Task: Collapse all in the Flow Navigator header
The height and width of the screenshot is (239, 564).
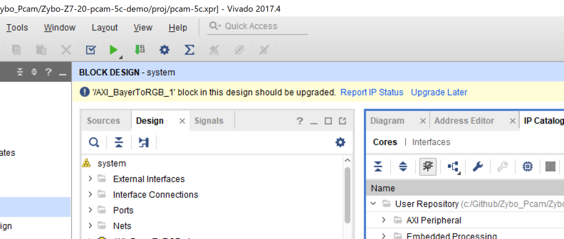Action: (x=20, y=72)
